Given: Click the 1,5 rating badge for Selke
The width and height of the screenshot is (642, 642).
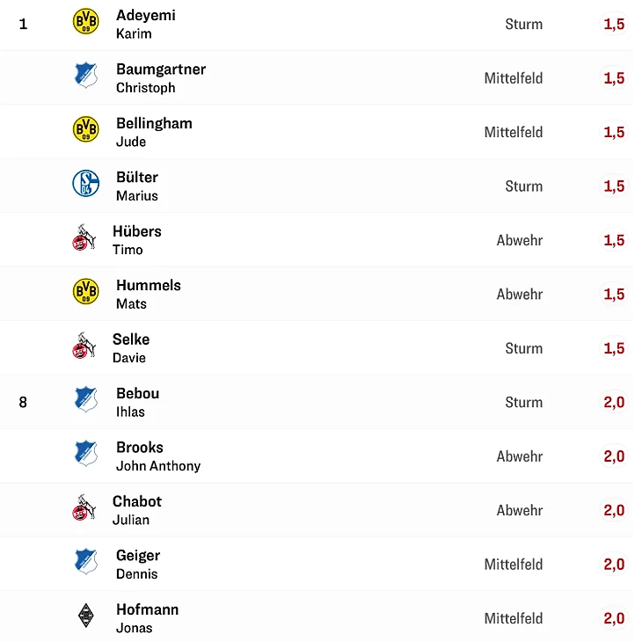Looking at the screenshot, I should coord(614,348).
